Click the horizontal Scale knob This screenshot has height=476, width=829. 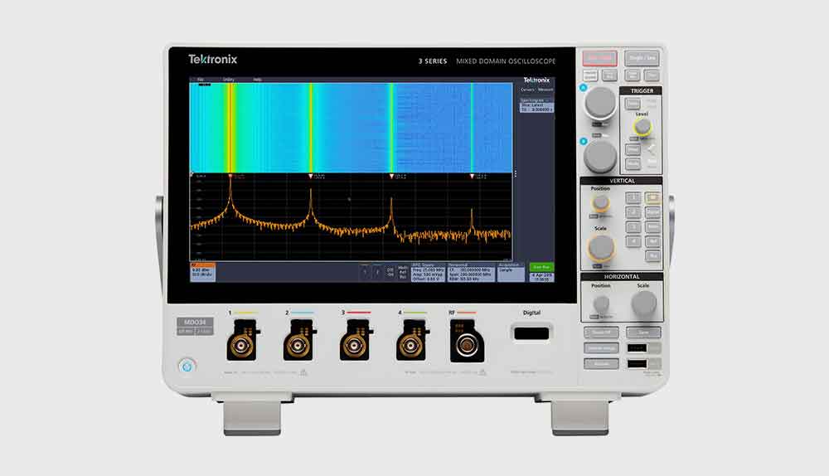click(643, 303)
